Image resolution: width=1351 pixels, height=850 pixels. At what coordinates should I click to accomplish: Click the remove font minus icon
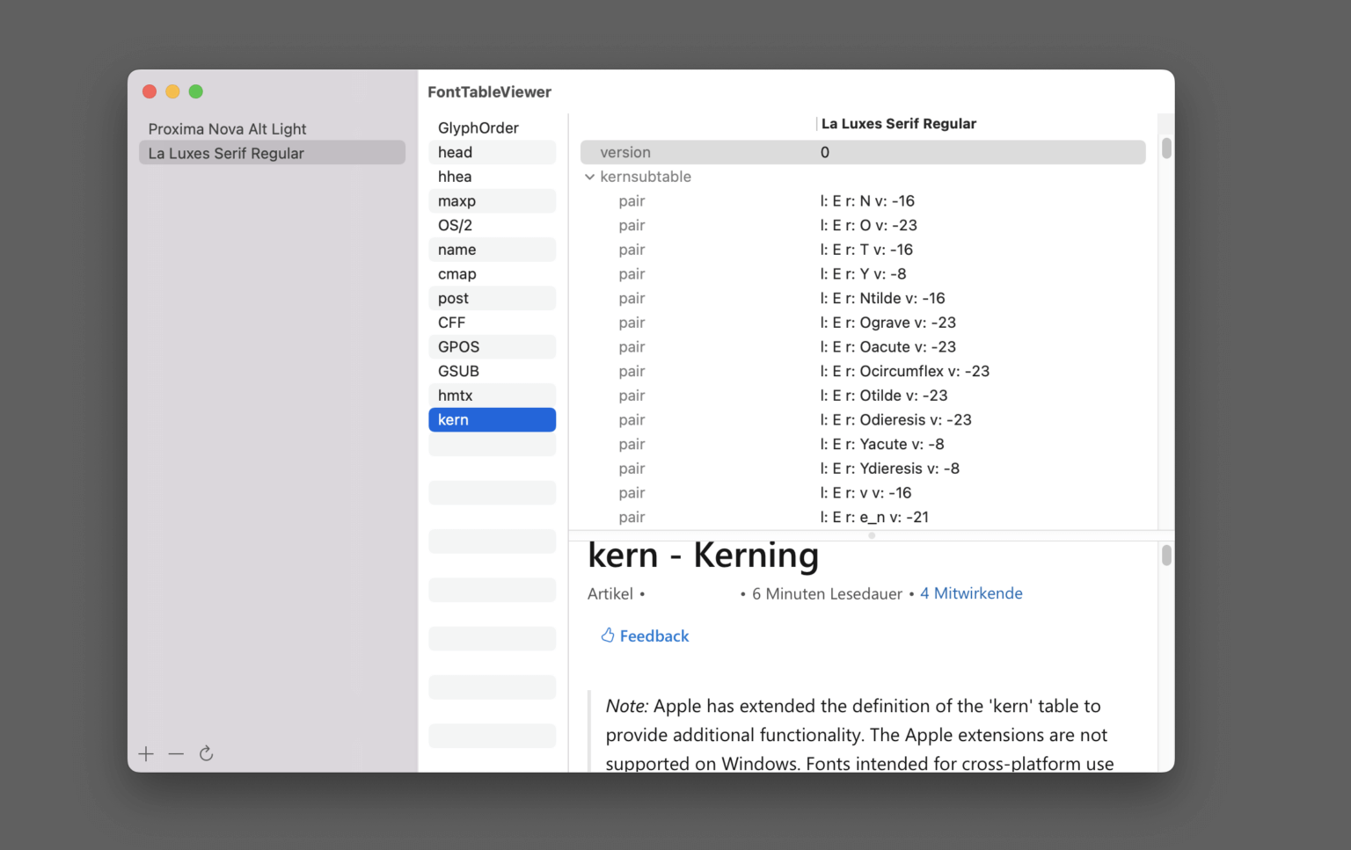tap(176, 753)
